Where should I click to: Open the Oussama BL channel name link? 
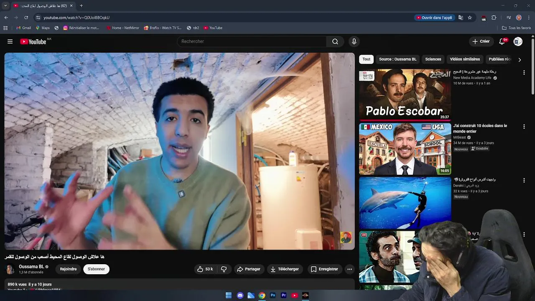[x=31, y=267]
